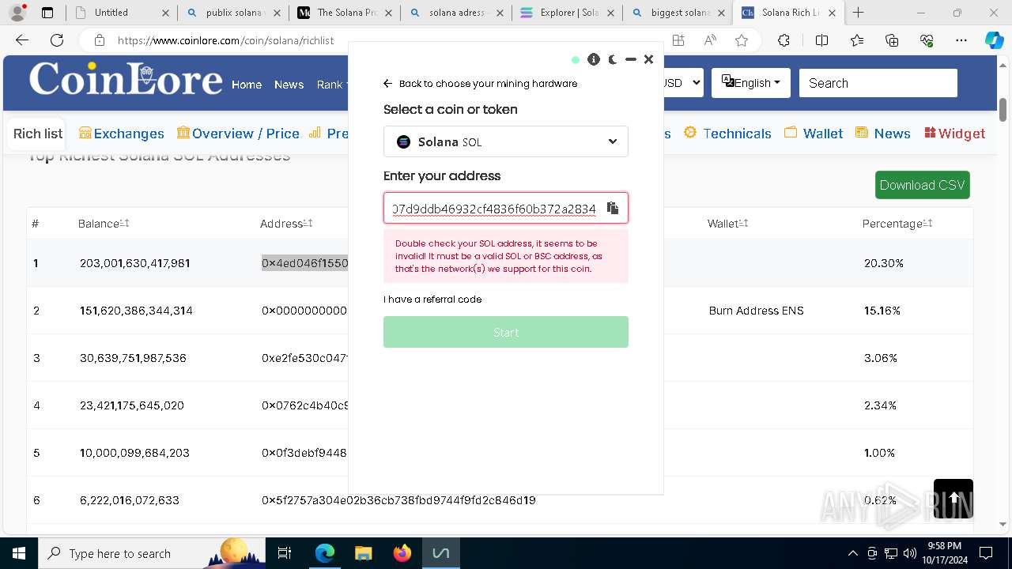This screenshot has height=569, width=1012.
Task: Switch to the publix solana tab
Action: coord(232,13)
